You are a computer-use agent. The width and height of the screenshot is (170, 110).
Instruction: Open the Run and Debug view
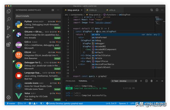click(9, 36)
